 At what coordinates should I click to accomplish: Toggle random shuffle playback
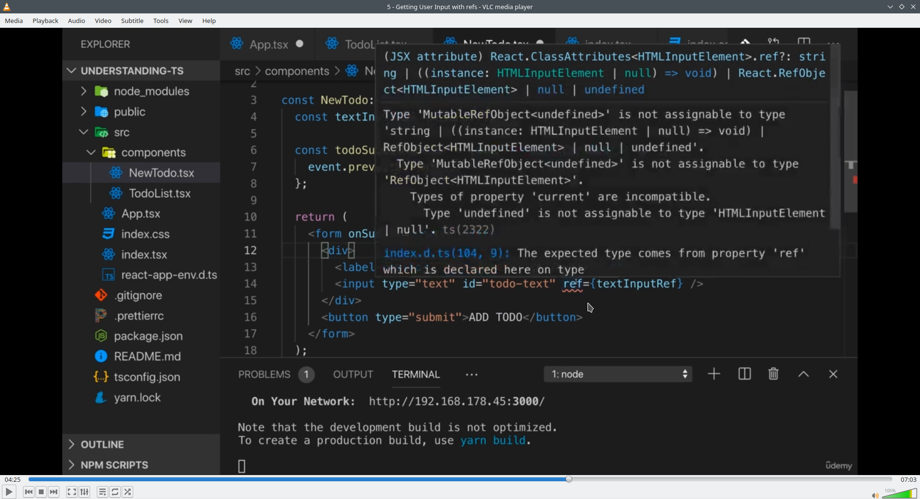(x=127, y=492)
